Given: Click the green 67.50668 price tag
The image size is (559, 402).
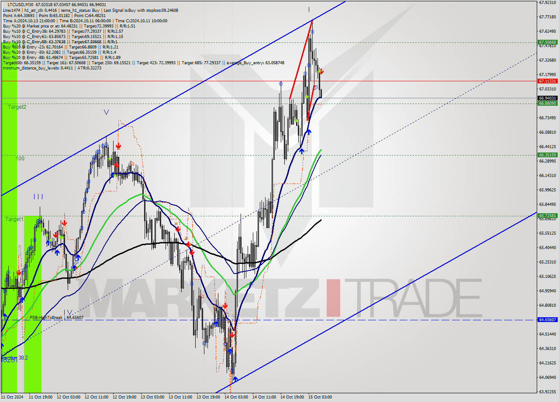Looking at the screenshot, I should (x=547, y=42).
